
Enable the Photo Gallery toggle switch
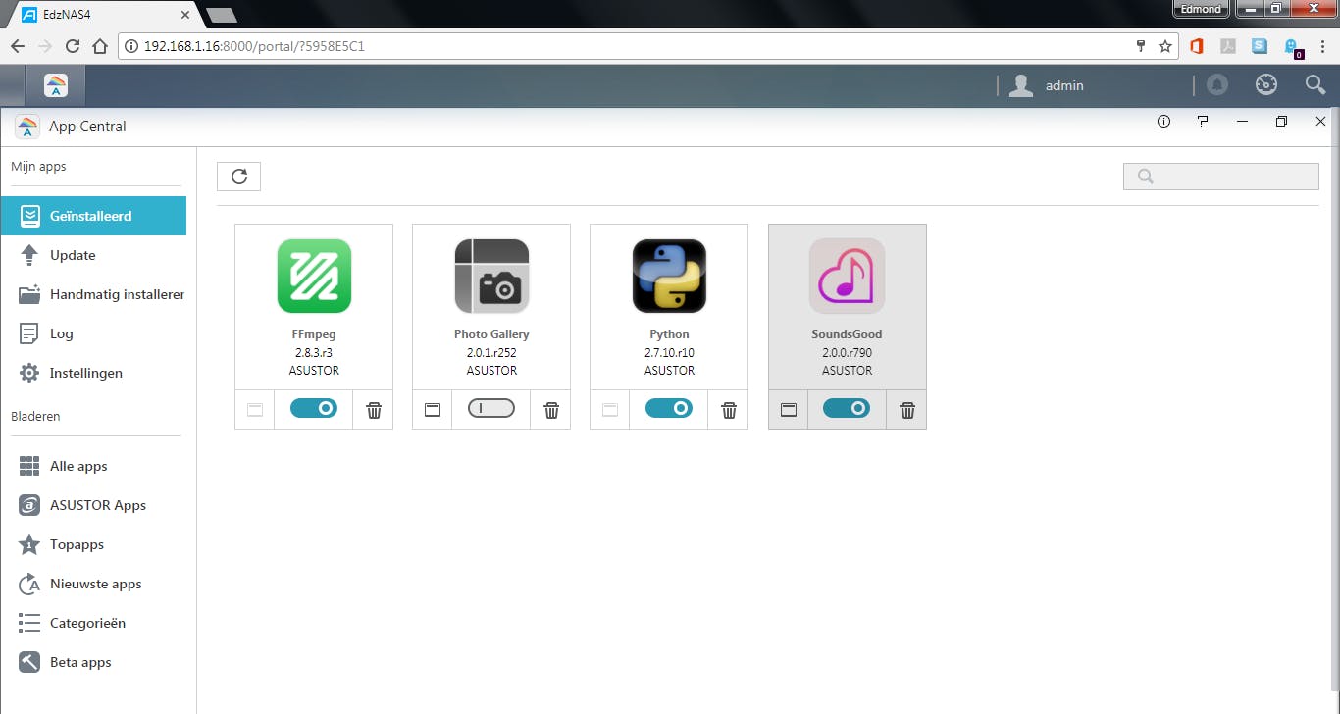pyautogui.click(x=491, y=408)
